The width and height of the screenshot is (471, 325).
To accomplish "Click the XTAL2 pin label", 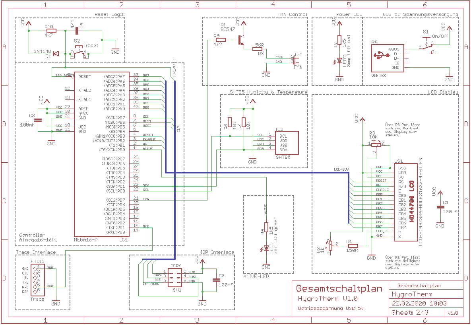I will pyautogui.click(x=85, y=90).
